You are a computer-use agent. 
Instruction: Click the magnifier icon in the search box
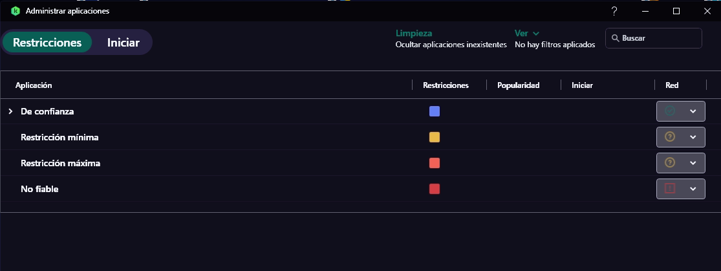point(614,38)
